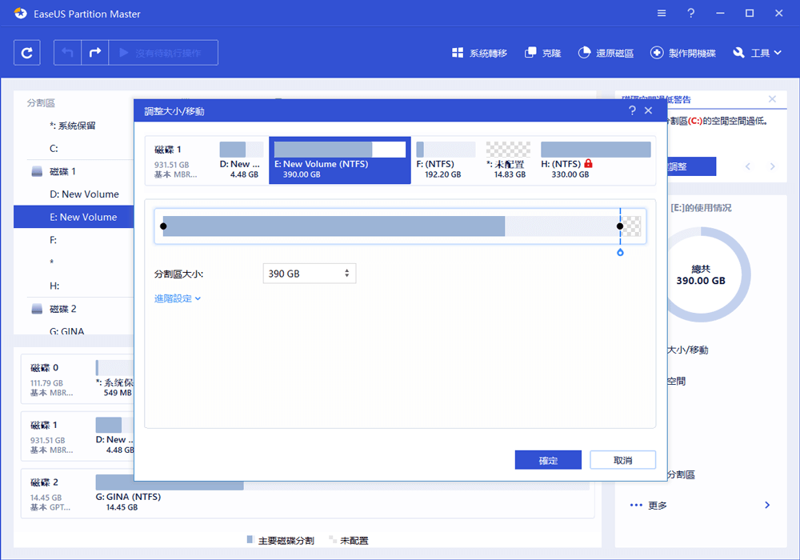Click the EaseUS logo in title bar
The width and height of the screenshot is (800, 560).
tap(21, 14)
